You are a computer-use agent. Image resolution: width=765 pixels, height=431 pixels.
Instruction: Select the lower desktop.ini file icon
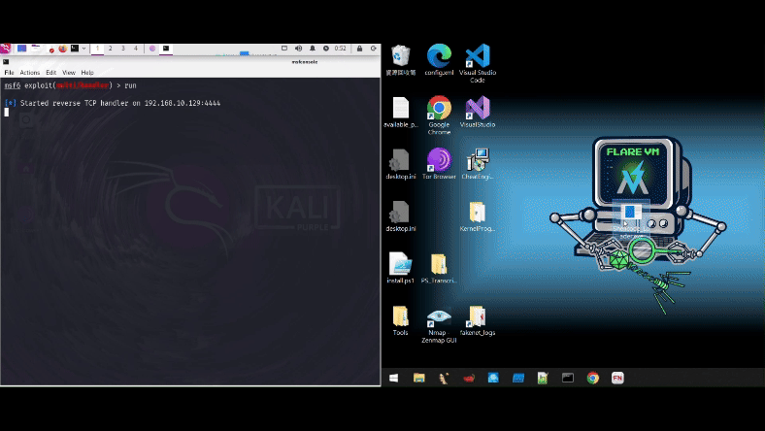401,216
